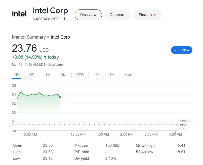Switch chart to YTD range

click(x=80, y=75)
